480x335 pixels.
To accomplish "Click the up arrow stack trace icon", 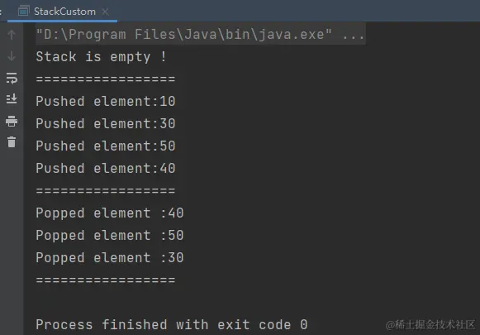I will pos(12,35).
